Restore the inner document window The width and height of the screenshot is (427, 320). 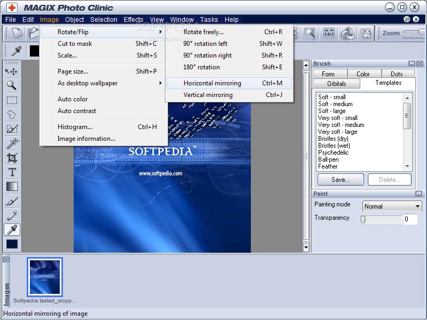[x=407, y=19]
